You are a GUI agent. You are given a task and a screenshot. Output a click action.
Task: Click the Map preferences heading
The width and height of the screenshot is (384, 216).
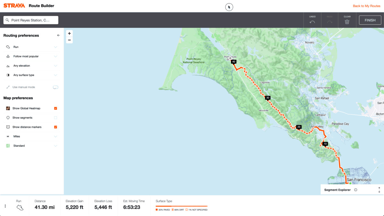[18, 98]
